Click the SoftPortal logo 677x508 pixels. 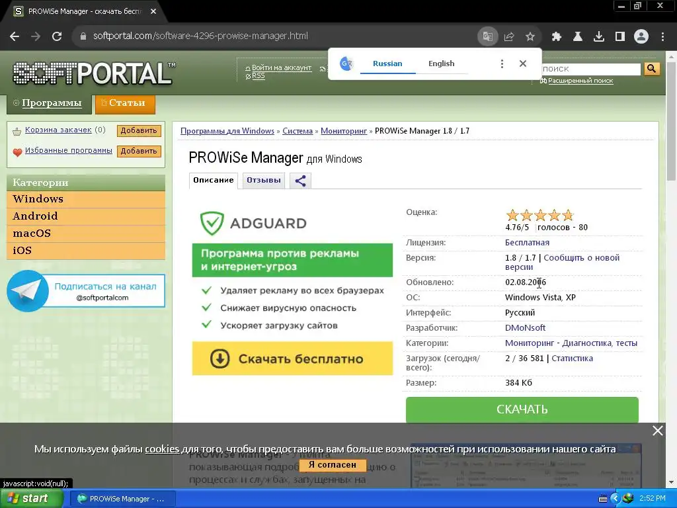click(93, 73)
